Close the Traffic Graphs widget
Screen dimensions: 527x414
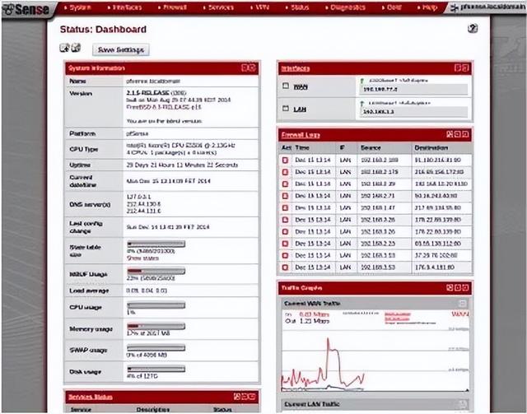click(466, 287)
